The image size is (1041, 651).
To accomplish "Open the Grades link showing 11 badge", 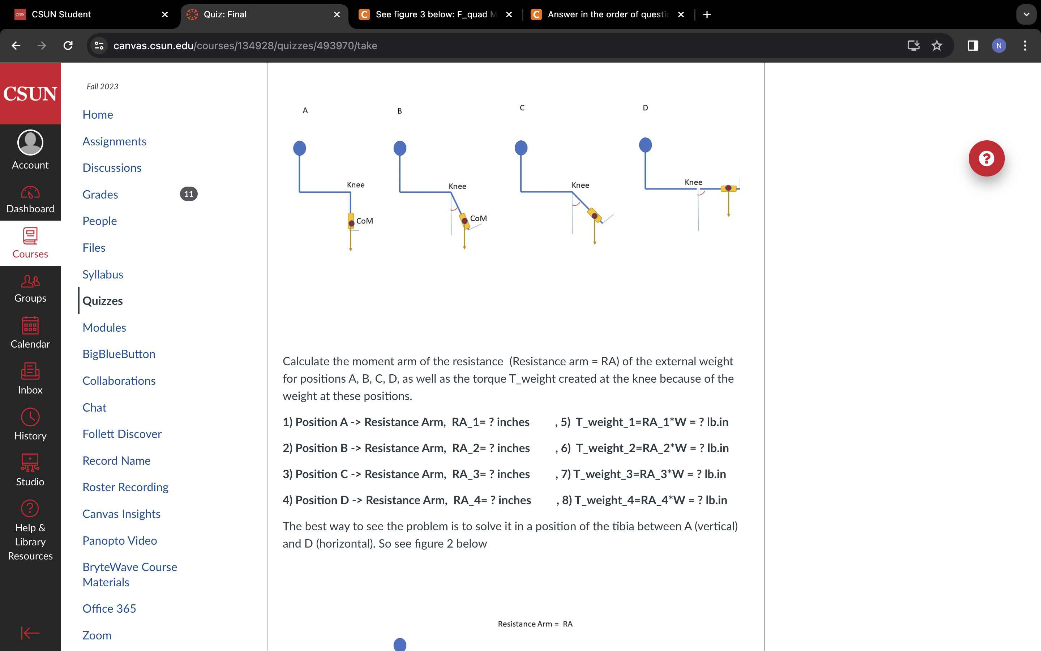I will [x=100, y=194].
